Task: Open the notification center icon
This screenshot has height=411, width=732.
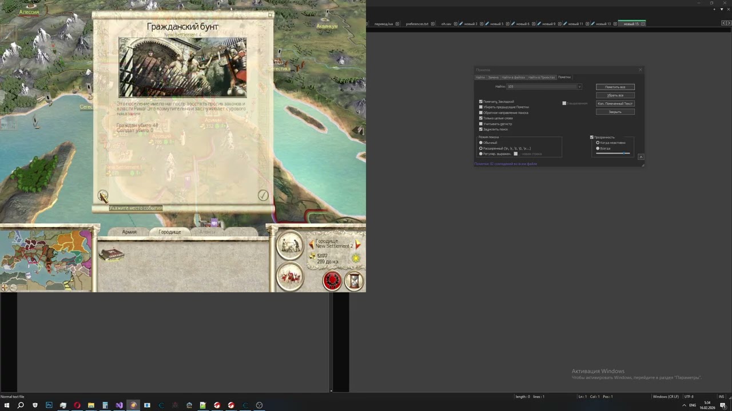Action: (723, 405)
